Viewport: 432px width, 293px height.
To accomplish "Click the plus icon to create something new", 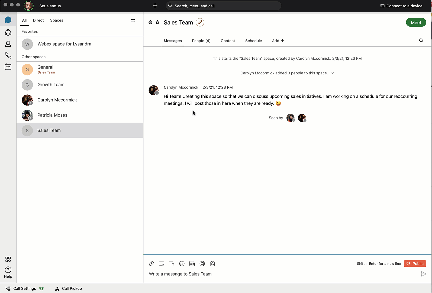I will pyautogui.click(x=155, y=6).
